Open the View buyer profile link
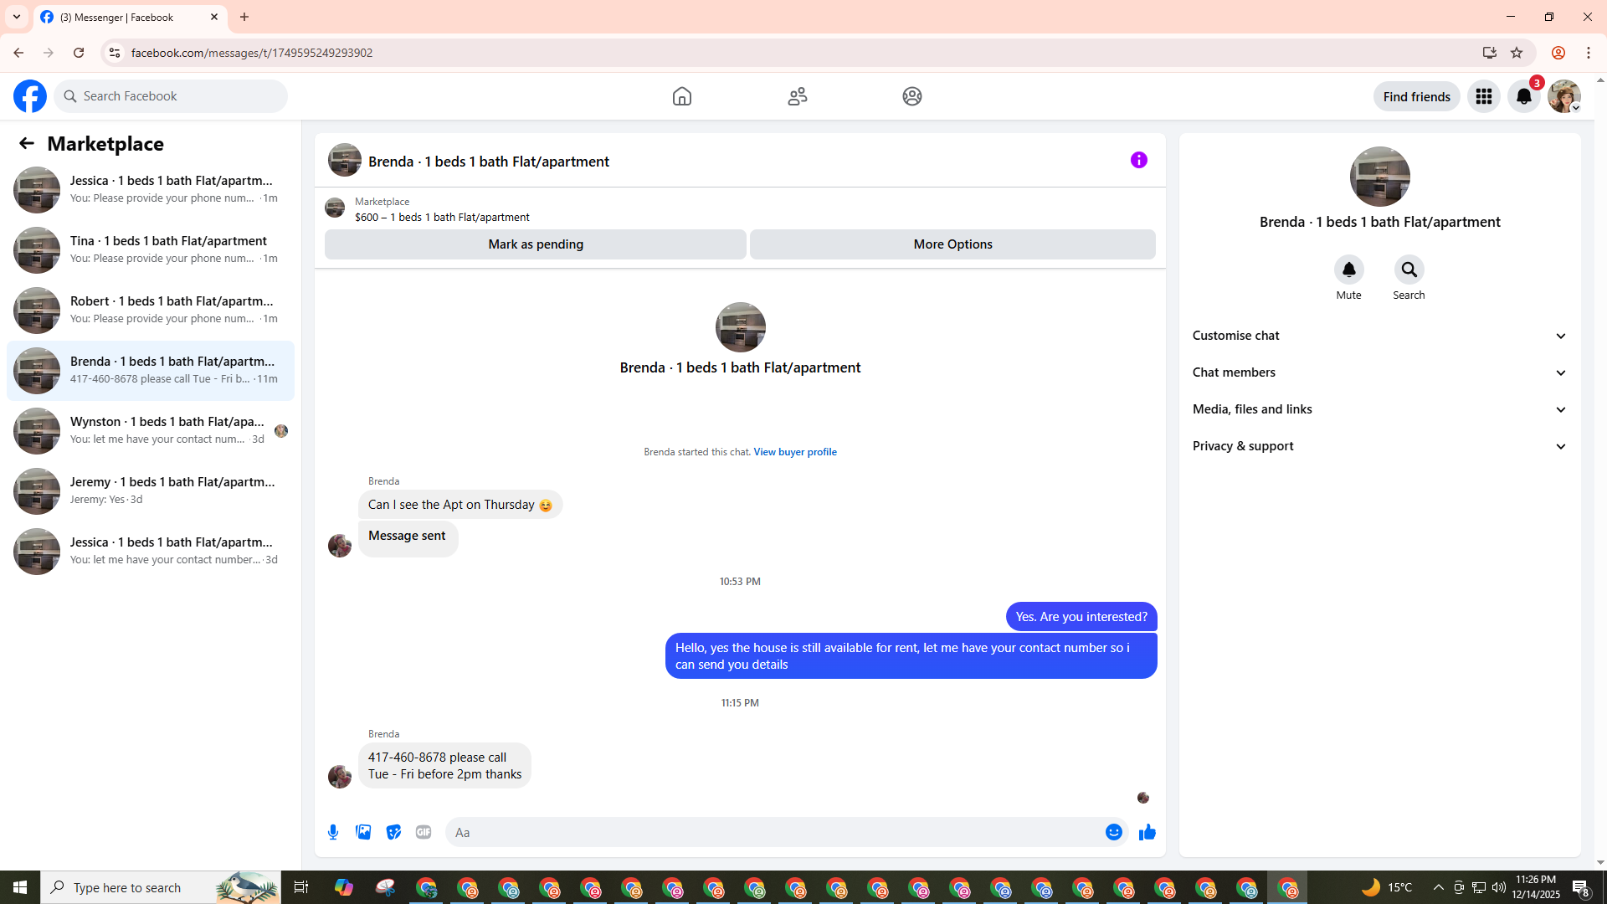 (x=794, y=452)
